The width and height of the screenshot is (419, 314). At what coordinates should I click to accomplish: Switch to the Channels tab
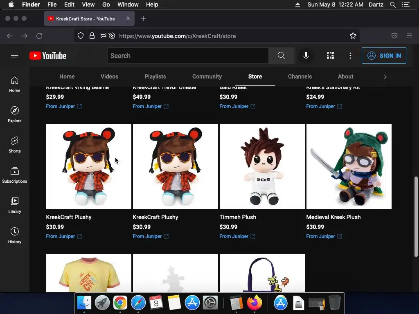pyautogui.click(x=300, y=76)
